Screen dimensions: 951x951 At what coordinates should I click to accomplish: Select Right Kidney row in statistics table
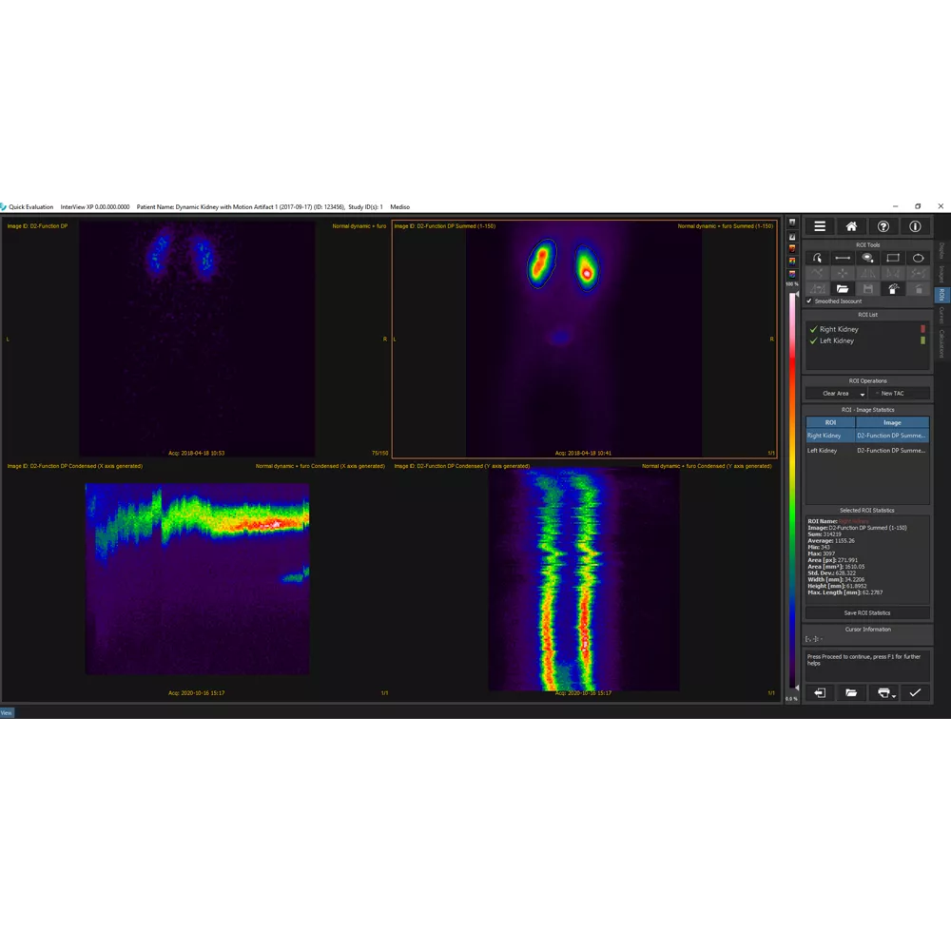point(867,436)
